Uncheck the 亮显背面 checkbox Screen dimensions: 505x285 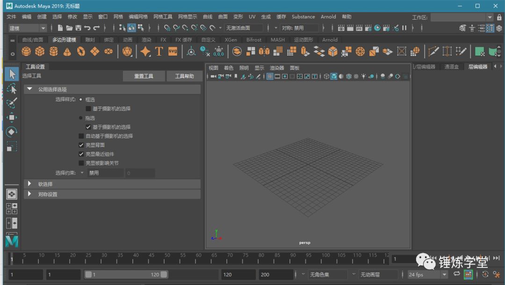pyautogui.click(x=81, y=145)
